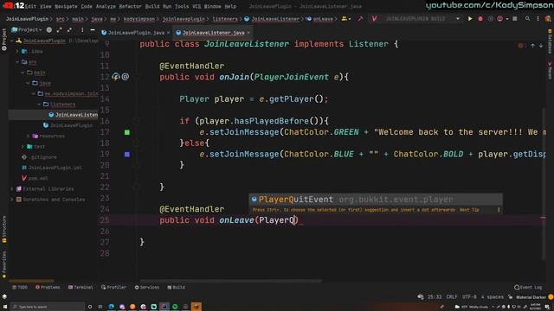Image resolution: width=554 pixels, height=311 pixels.
Task: Expand External Libraries in the tree
Action: click(12, 189)
